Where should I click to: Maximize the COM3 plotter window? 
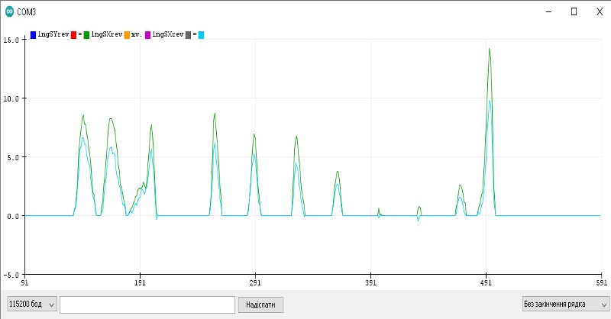tap(574, 11)
